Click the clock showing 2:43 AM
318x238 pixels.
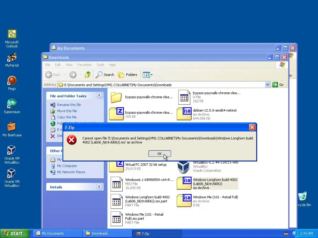(307, 233)
